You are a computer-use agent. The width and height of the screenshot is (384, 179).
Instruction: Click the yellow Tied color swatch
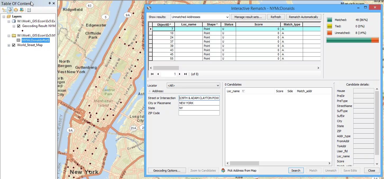click(x=329, y=26)
